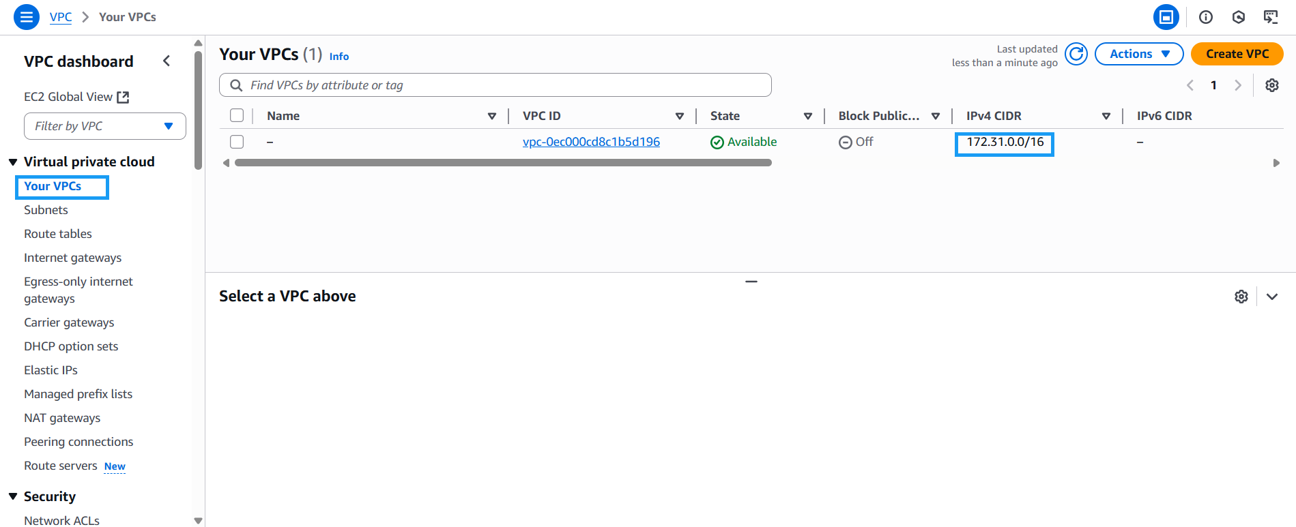This screenshot has width=1296, height=527.
Task: Click page number 1 in pagination
Action: [1213, 85]
